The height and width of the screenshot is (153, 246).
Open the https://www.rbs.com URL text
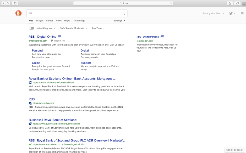click(43, 103)
